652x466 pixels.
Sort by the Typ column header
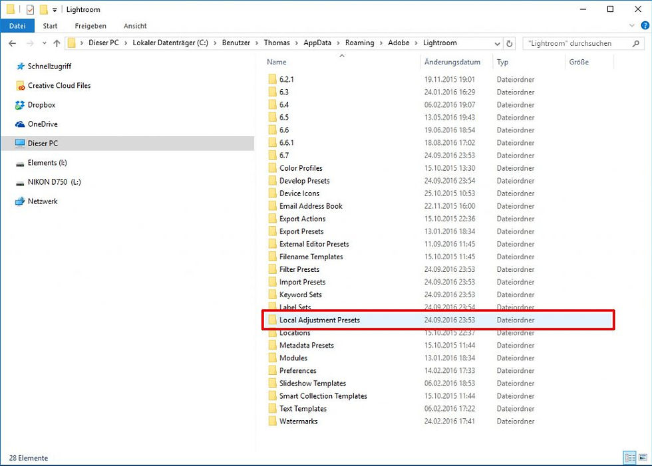click(x=502, y=62)
